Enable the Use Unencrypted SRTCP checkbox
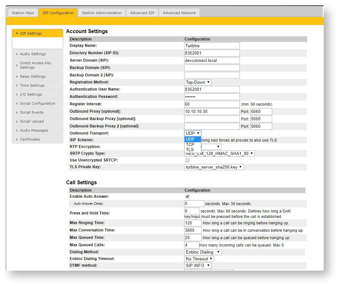The width and height of the screenshot is (339, 286). pyautogui.click(x=187, y=160)
